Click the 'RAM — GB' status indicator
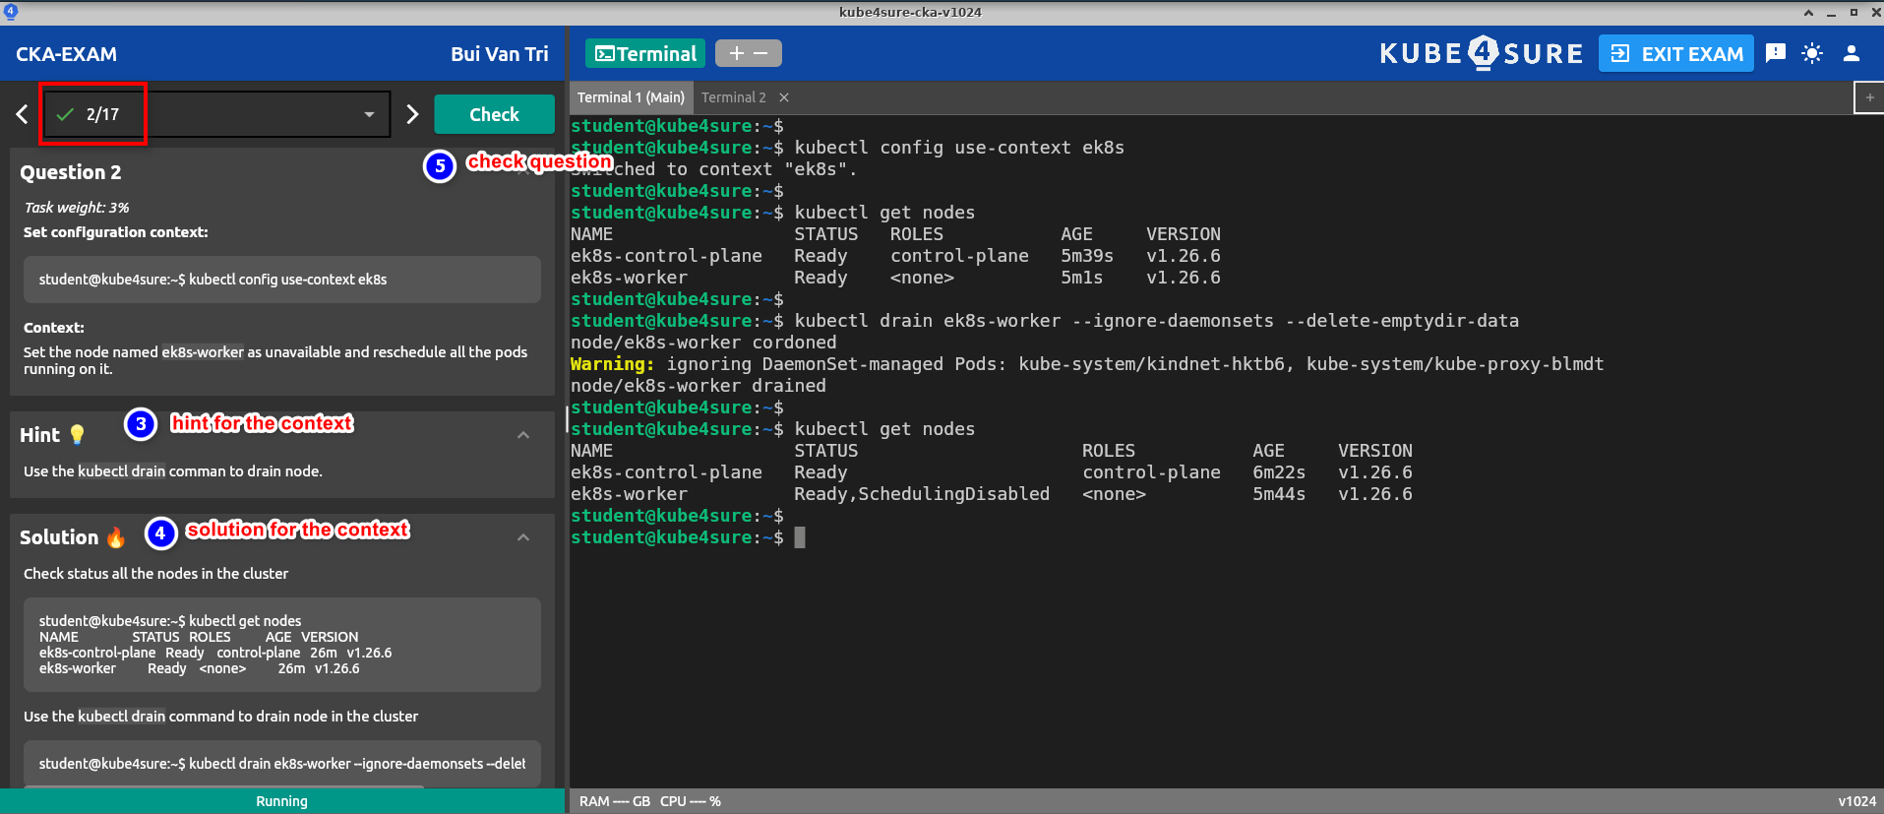This screenshot has width=1884, height=814. pos(615,801)
